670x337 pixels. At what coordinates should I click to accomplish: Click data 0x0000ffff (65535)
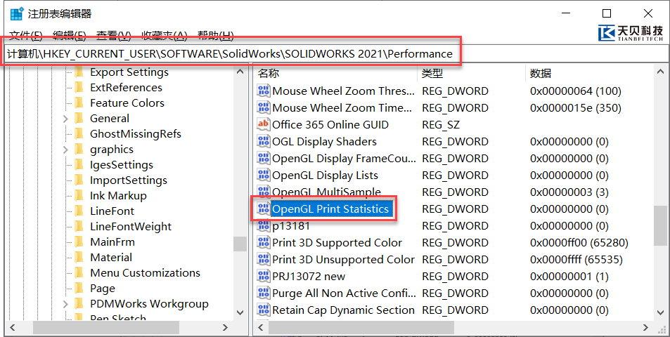click(576, 259)
